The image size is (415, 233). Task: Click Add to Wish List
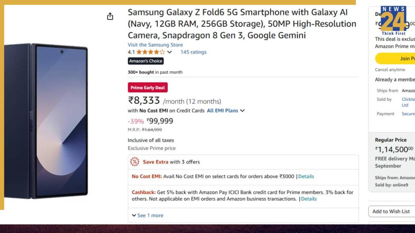tap(391, 211)
